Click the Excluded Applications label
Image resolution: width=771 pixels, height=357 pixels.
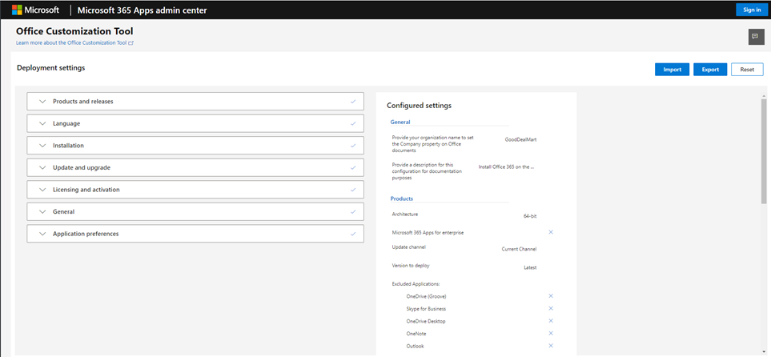tap(416, 283)
